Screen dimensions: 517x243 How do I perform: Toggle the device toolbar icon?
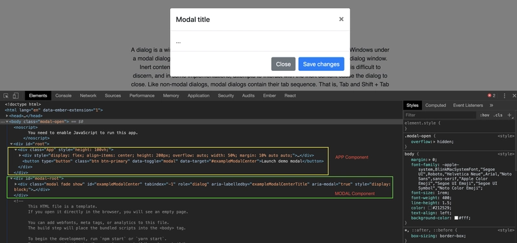tap(16, 95)
